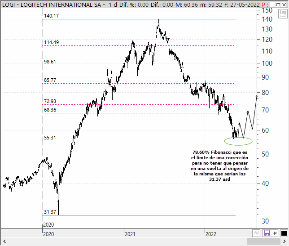Viewport: 289px width, 246px height.
Task: Click the 2022 date axis label
Action: (x=210, y=234)
